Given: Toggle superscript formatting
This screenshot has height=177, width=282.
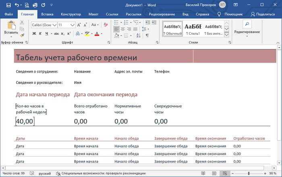Looking at the screenshot, I should (x=69, y=33).
